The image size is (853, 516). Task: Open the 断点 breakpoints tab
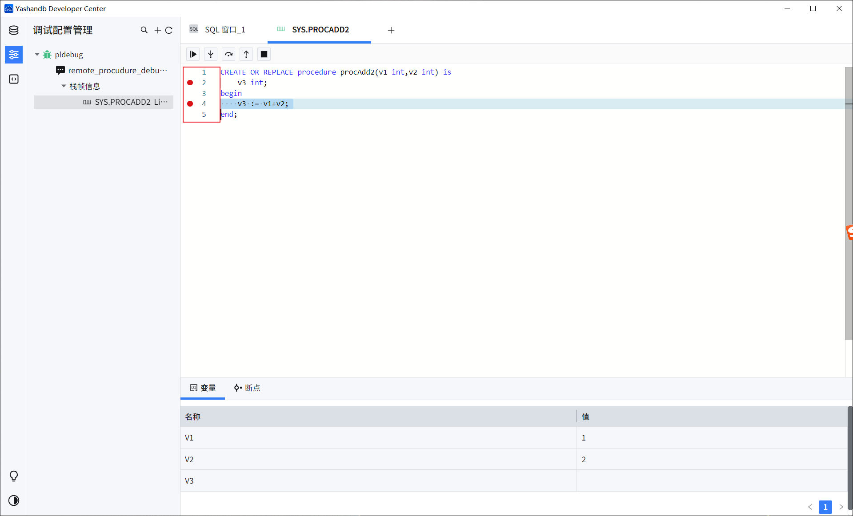pos(247,388)
